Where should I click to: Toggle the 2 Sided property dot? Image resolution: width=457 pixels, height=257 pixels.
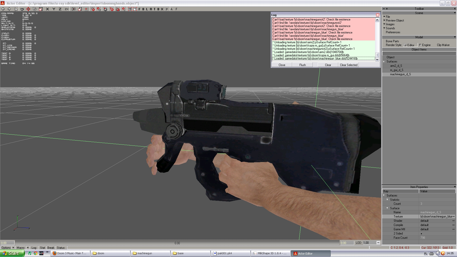pyautogui.click(x=421, y=233)
